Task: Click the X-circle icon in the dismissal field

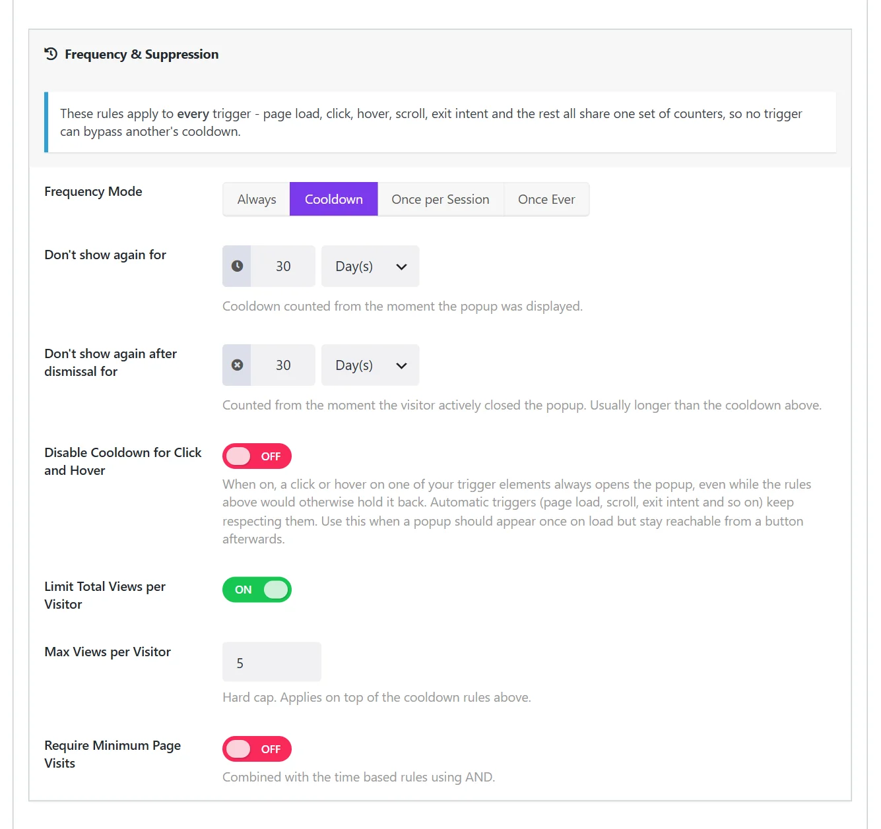Action: point(237,365)
